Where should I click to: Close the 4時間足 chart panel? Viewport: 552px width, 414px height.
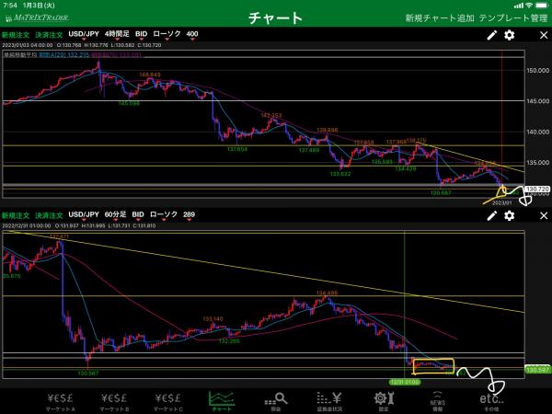(x=544, y=35)
